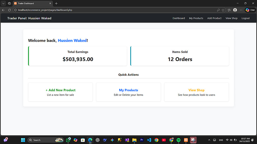Select the Total Earnings card
Image resolution: width=257 pixels, height=144 pixels.
coord(78,56)
